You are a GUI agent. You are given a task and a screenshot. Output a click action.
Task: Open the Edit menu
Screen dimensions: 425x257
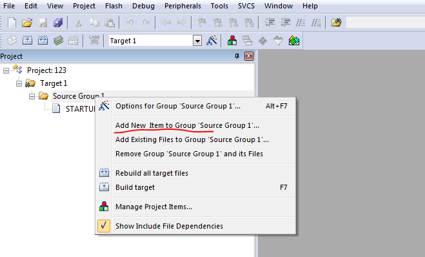(30, 6)
